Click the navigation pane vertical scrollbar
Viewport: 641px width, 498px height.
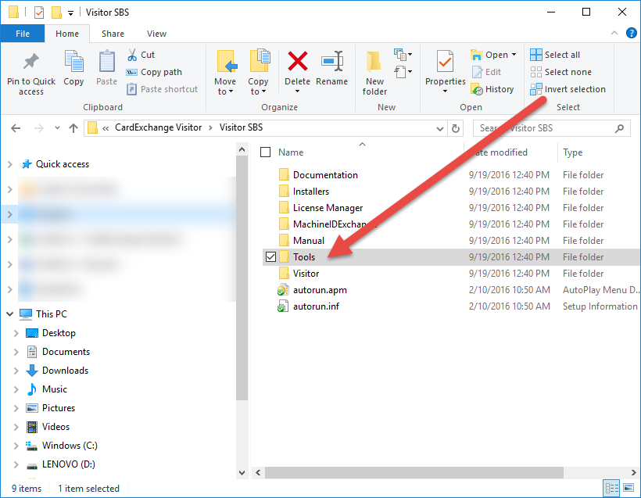tap(242, 278)
